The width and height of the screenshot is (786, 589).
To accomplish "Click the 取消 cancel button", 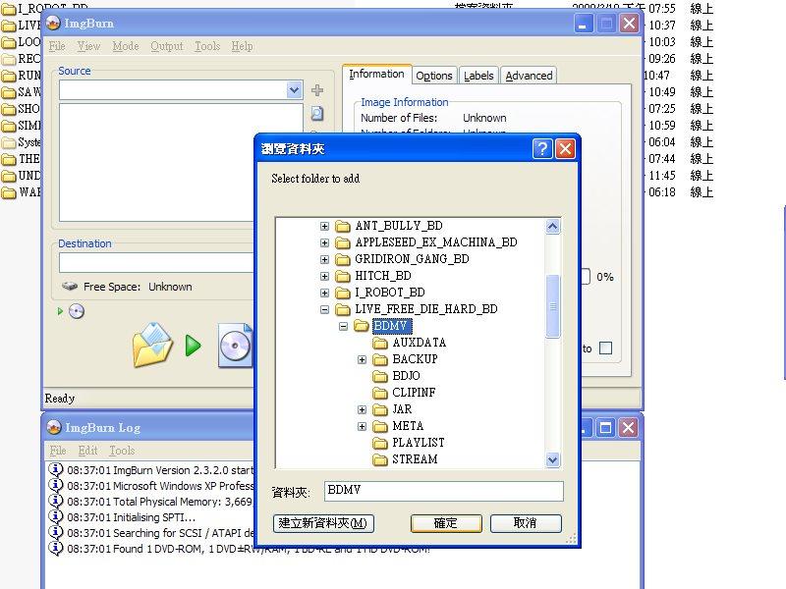I will point(526,523).
